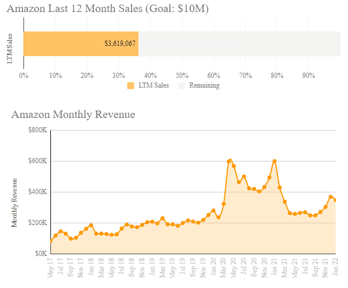Click the $3,619,067 data label
The width and height of the screenshot is (348, 288).
click(x=120, y=44)
